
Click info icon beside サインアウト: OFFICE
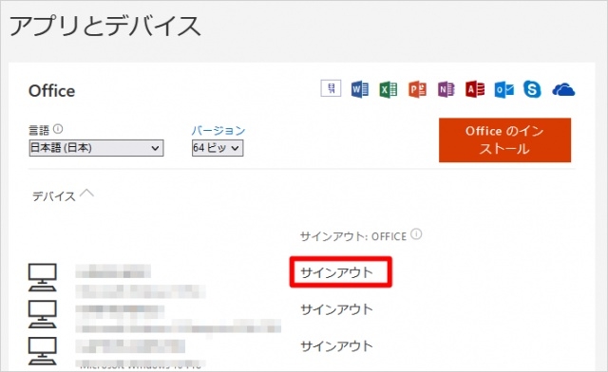click(416, 234)
